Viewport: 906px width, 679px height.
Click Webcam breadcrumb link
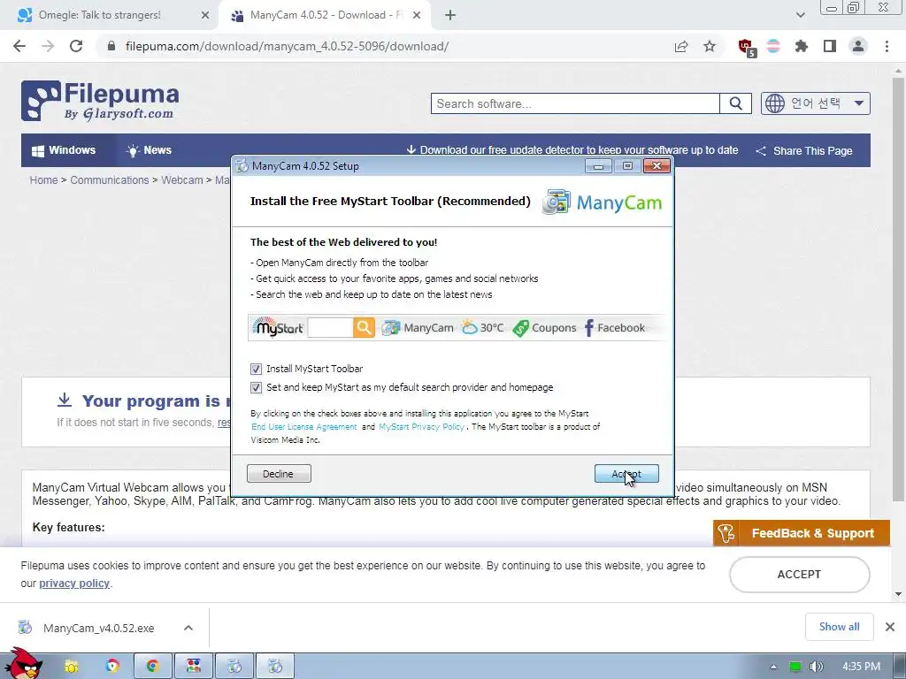(x=182, y=180)
